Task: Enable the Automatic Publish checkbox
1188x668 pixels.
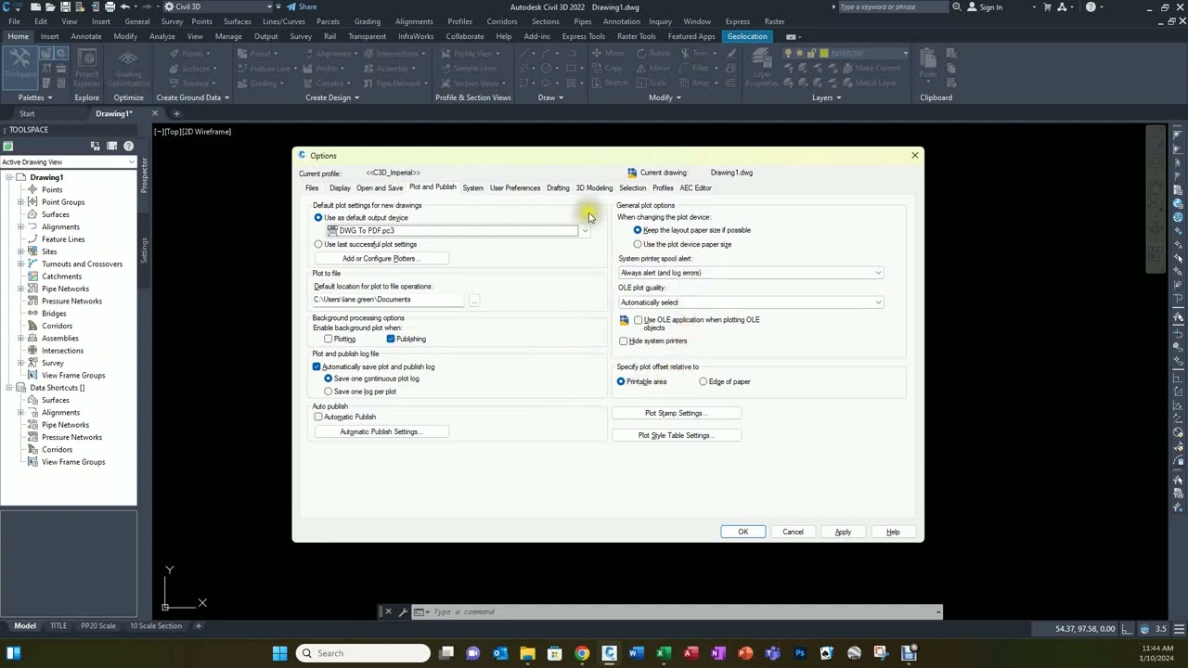Action: [x=318, y=417]
